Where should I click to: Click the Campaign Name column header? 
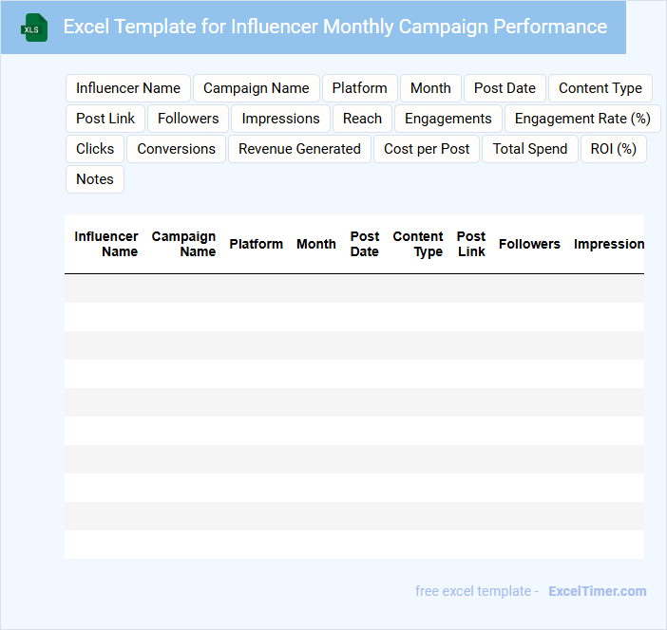coord(184,244)
